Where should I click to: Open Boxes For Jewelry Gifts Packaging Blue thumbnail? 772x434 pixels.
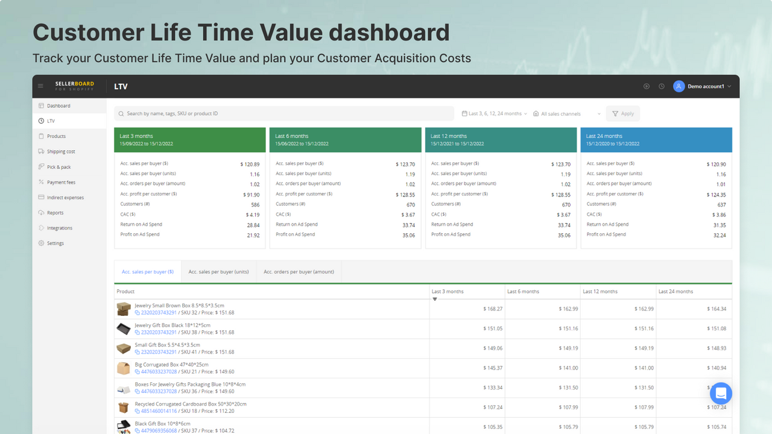[124, 388]
